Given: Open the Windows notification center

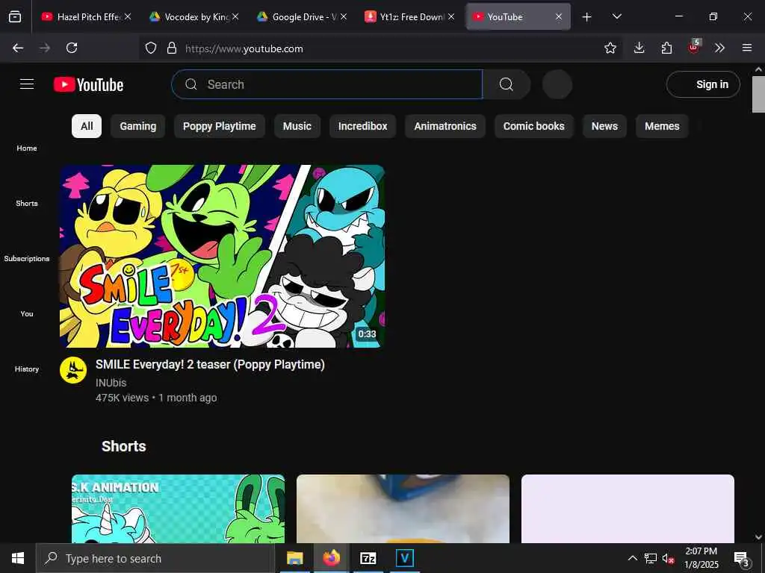Looking at the screenshot, I should coord(742,559).
